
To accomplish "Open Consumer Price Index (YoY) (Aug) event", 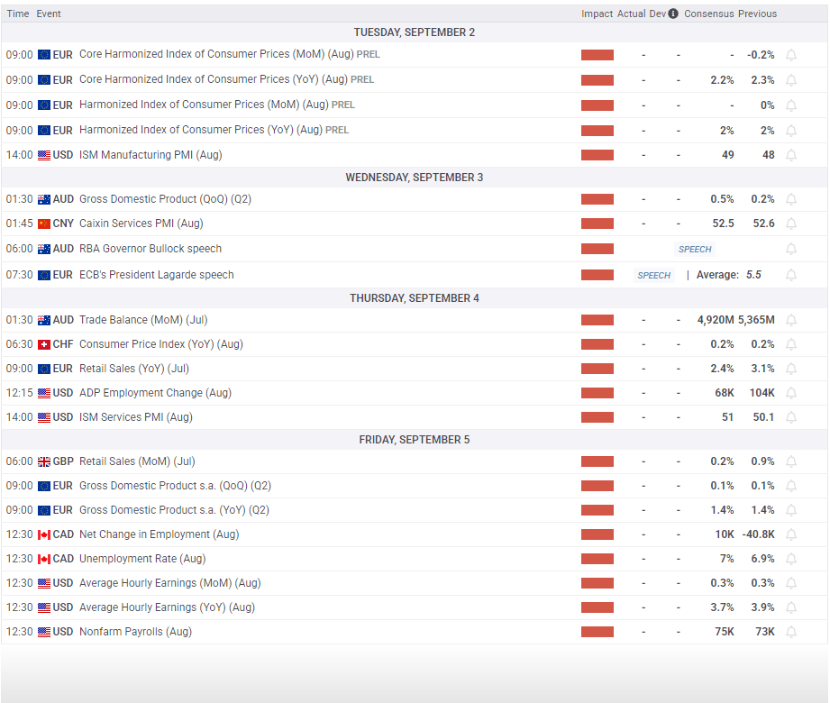I will pos(161,344).
